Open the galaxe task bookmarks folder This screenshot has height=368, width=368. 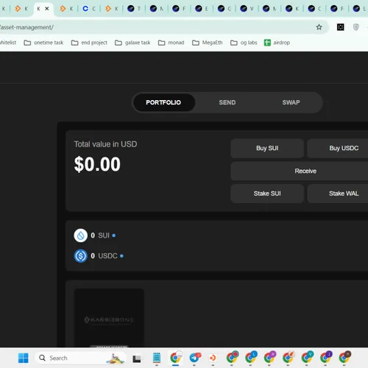coord(132,43)
